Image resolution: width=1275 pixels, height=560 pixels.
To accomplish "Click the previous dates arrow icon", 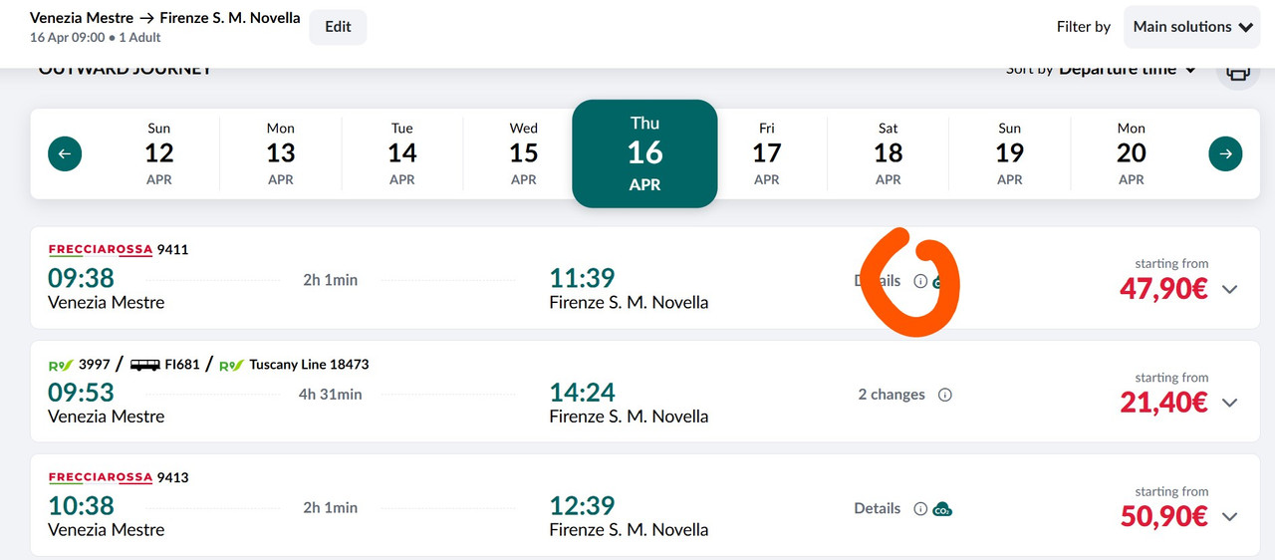I will tap(65, 153).
